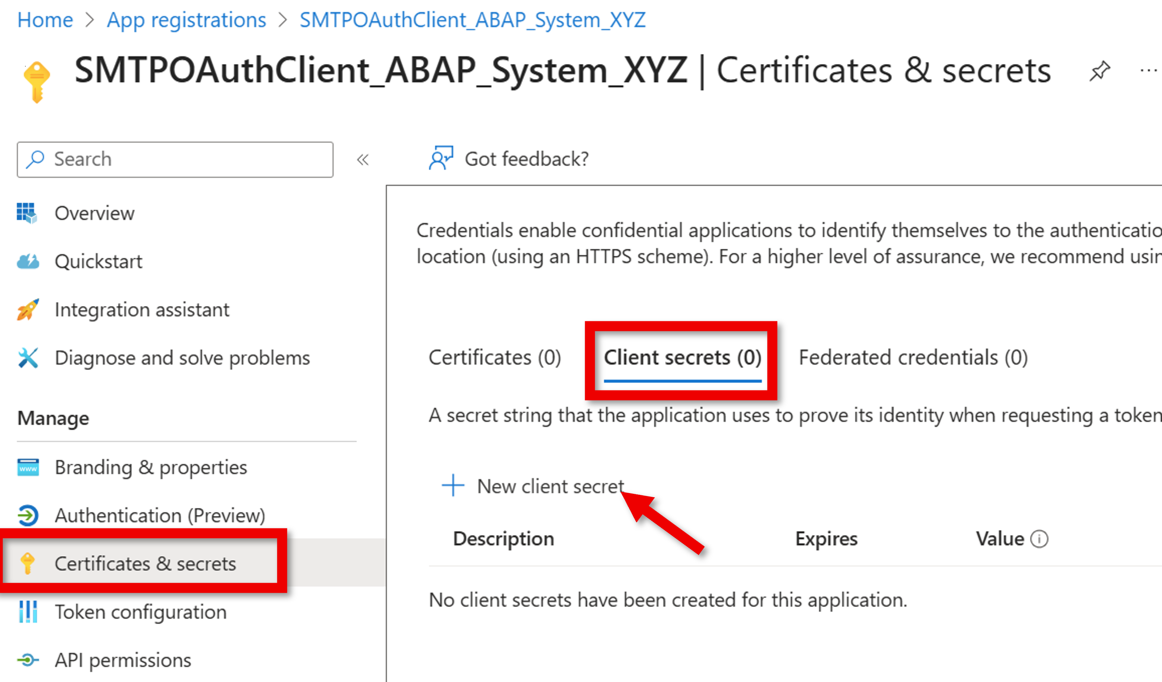Focus the sidebar Search box
Screen dimensions: 1162x682
click(x=175, y=160)
